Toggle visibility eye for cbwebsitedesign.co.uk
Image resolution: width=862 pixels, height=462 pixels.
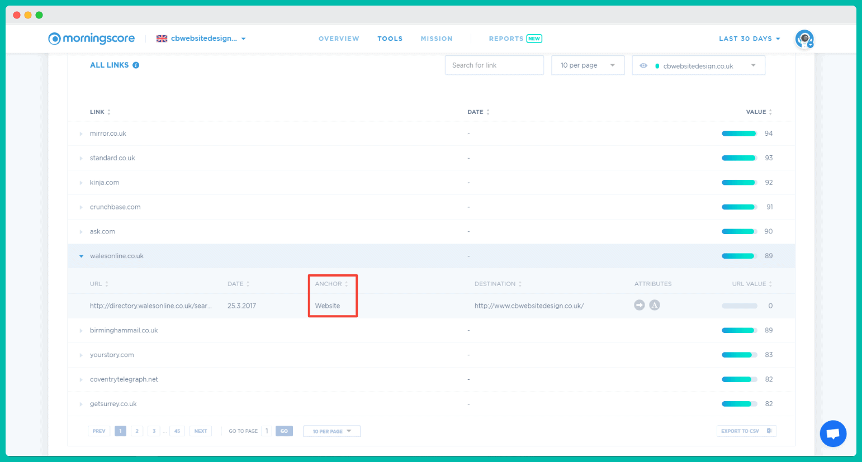tap(643, 65)
